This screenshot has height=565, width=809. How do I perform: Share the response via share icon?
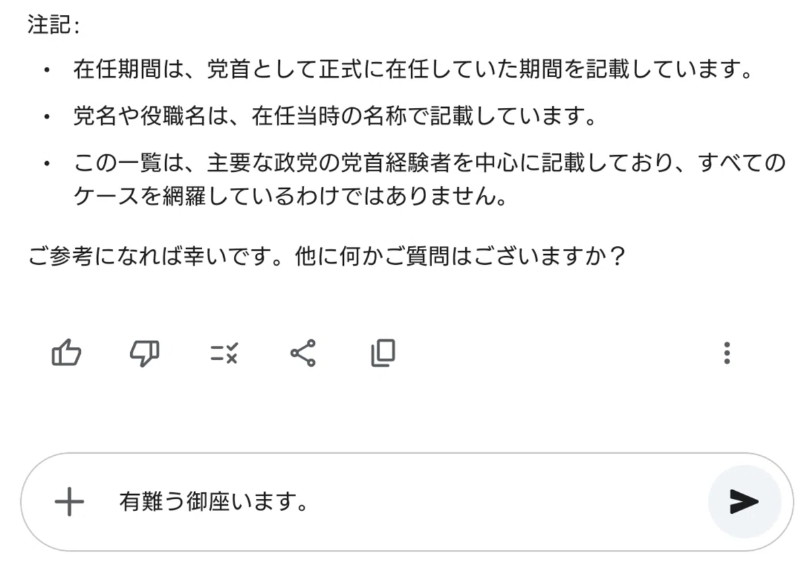(303, 353)
